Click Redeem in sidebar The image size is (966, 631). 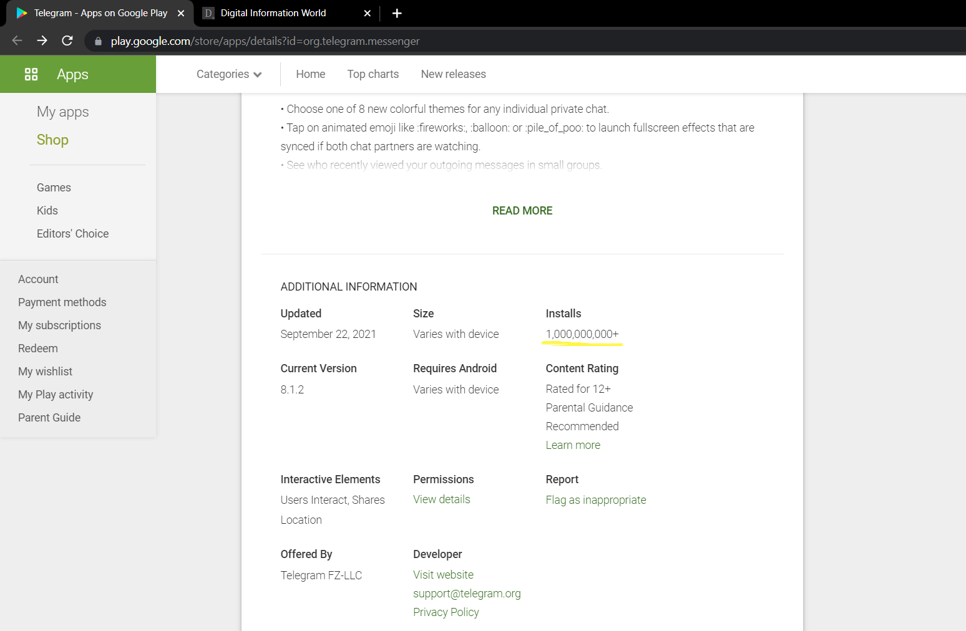pyautogui.click(x=38, y=349)
